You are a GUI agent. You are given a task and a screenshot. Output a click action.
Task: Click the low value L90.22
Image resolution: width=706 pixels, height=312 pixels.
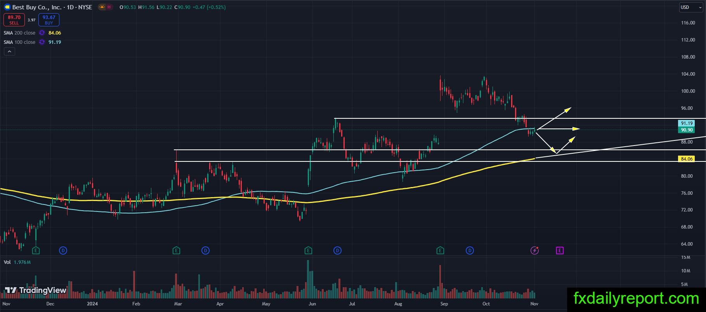tap(164, 7)
